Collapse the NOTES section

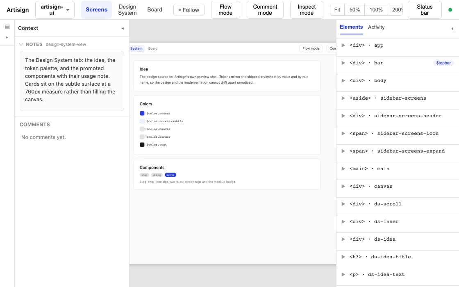click(21, 45)
